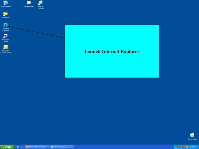
Task: Select the Microsoft Outlook 2003 shortcut
Action: point(6,49)
